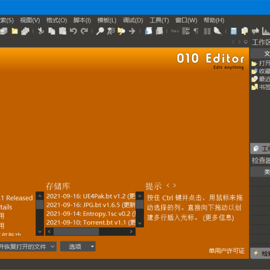This screenshot has height=270, width=270.
Task: Open the 视图(V) menu
Action: point(30,20)
